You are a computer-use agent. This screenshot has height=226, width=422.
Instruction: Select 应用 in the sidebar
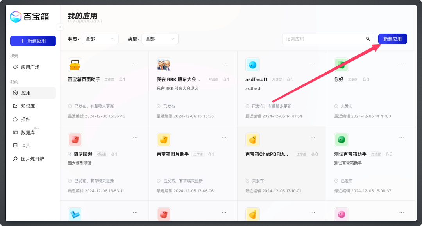(x=33, y=93)
